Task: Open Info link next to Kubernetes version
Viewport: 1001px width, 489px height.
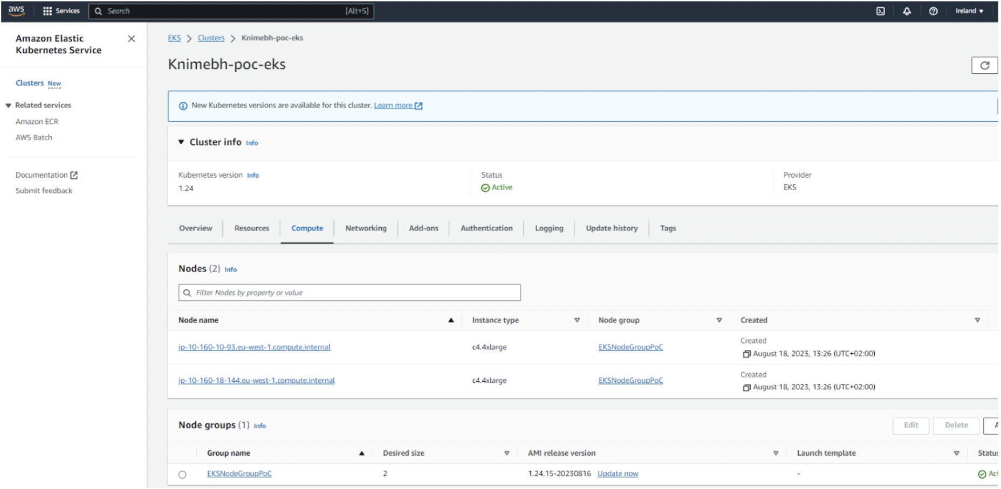Action: (x=253, y=176)
